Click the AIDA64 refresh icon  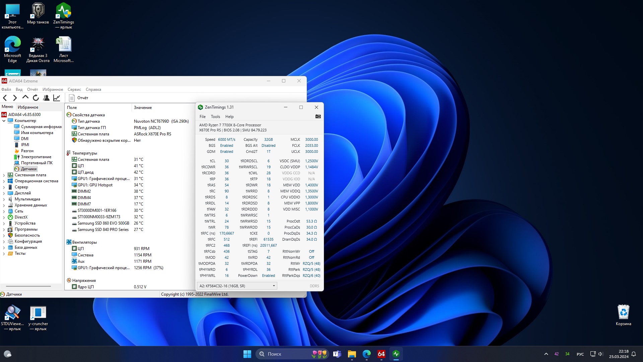tap(36, 98)
